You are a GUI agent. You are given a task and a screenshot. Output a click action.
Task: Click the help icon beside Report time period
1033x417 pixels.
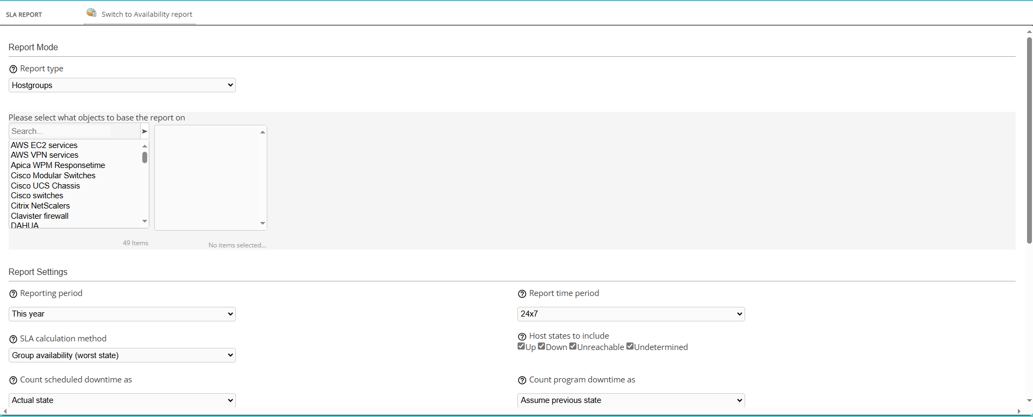click(522, 294)
